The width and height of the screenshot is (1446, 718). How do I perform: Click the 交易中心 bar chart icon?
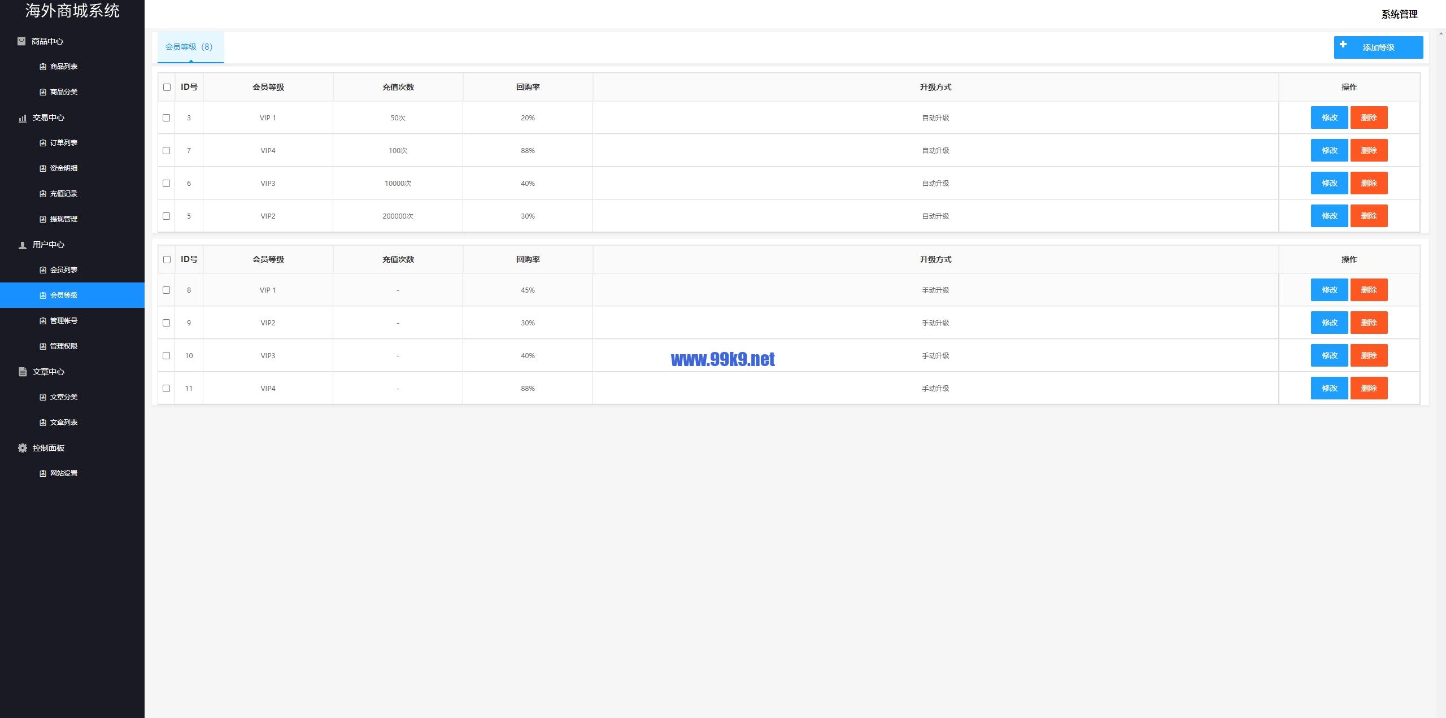pos(23,118)
